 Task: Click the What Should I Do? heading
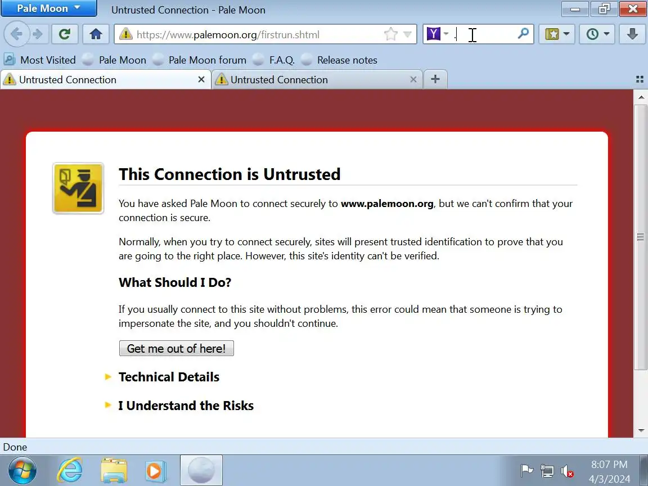point(175,282)
